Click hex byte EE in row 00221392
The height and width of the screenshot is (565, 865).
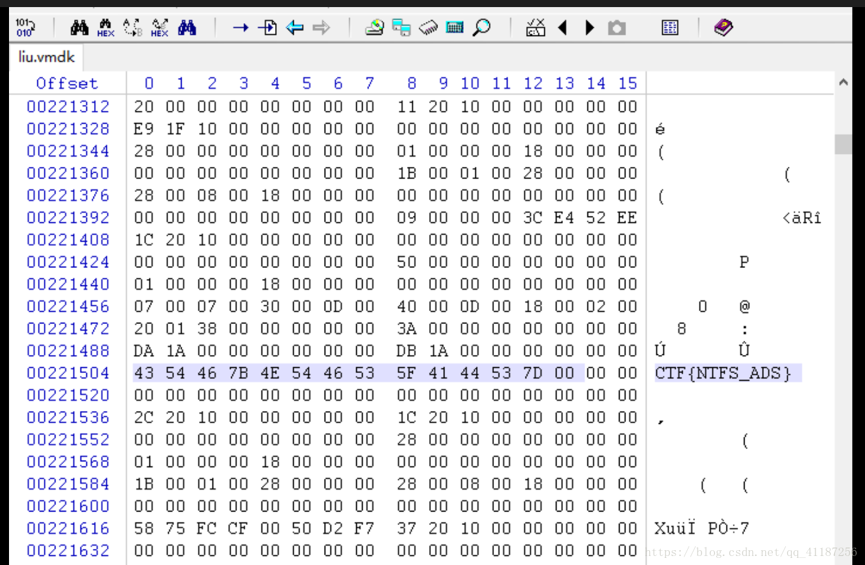point(627,218)
